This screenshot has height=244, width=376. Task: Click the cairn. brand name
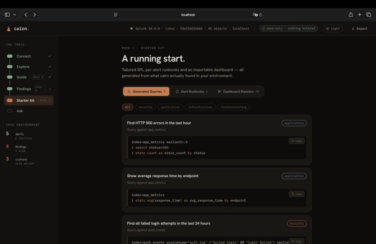pos(21,28)
